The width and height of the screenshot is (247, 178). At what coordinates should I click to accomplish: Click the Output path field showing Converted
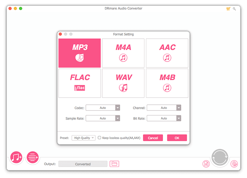point(83,164)
